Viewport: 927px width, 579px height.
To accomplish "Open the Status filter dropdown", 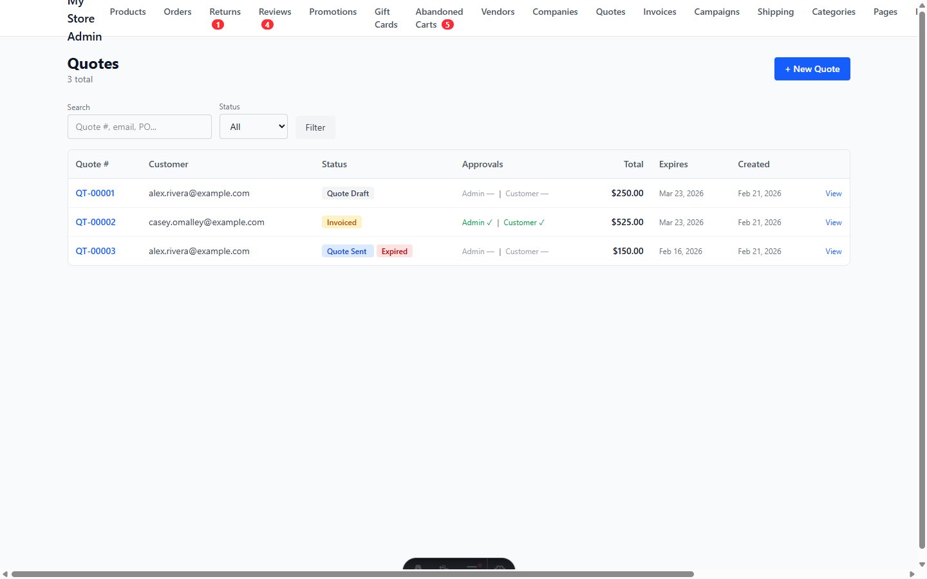I will click(253, 126).
